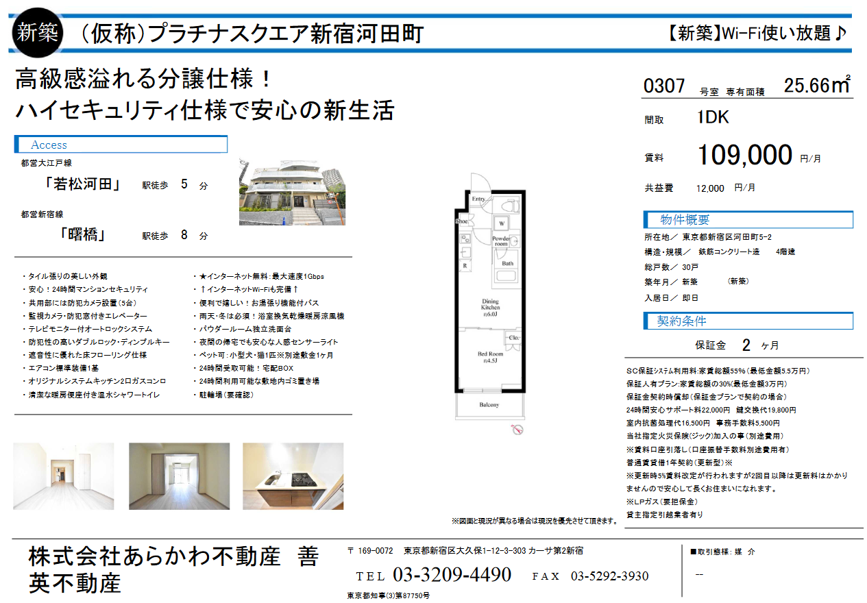Click the address 東京都新宿区河田町5-2

[728, 236]
